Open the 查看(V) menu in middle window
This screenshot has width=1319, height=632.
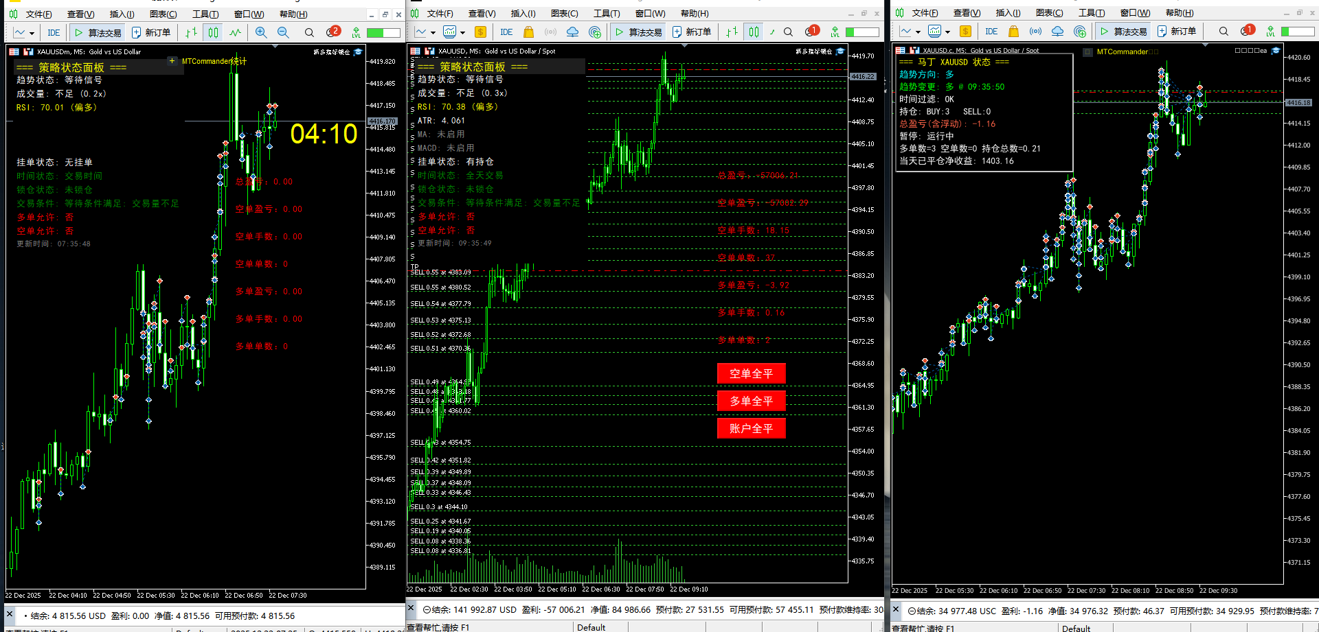pyautogui.click(x=482, y=14)
